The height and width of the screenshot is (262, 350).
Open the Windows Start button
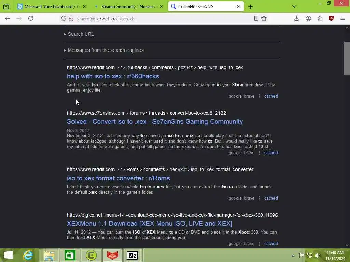8,255
